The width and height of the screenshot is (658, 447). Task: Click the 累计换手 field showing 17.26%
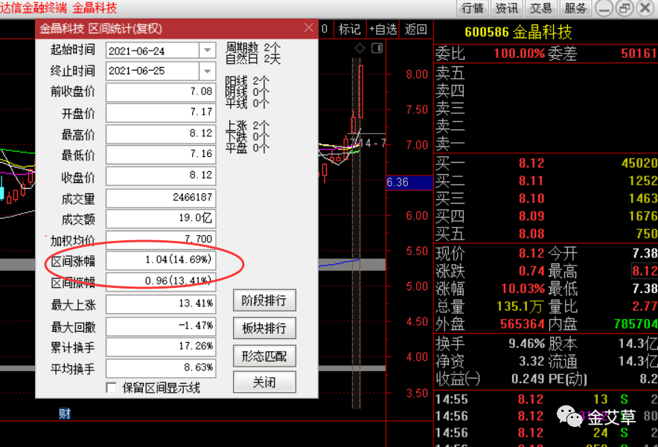(x=161, y=347)
